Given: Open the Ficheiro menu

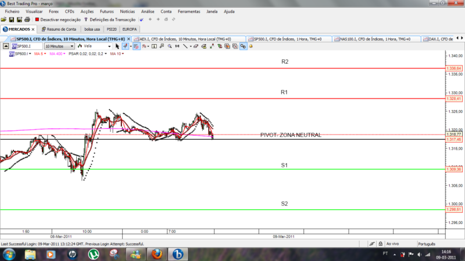Looking at the screenshot, I should pos(12,12).
